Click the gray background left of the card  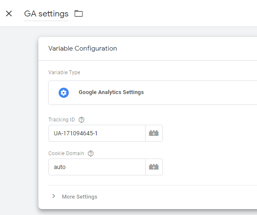[19, 115]
